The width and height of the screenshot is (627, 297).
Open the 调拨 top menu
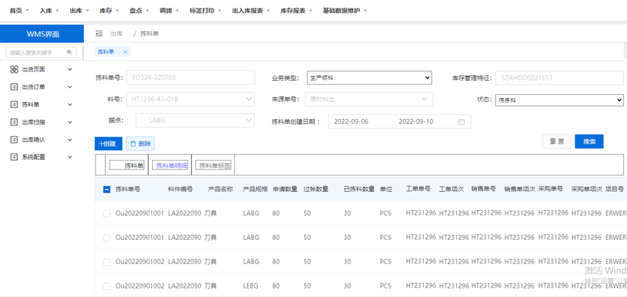(169, 11)
